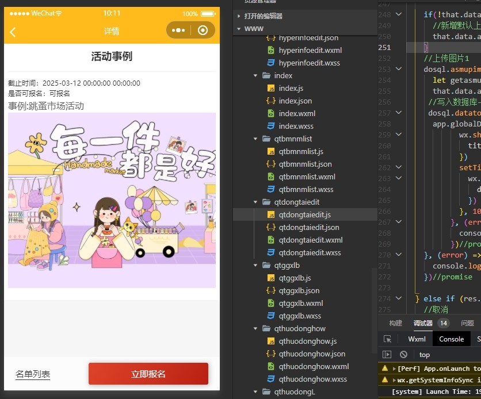Viewport: 481px width, 399px height.
Task: Switch to the 问题 panel tab
Action: [467, 323]
